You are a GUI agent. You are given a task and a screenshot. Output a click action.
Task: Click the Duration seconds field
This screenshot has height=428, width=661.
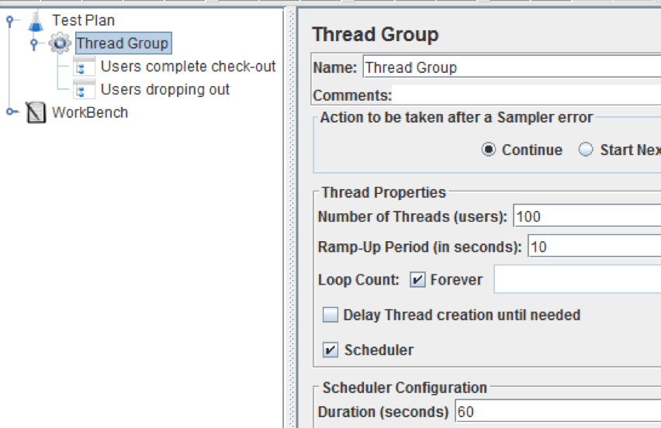(x=558, y=412)
